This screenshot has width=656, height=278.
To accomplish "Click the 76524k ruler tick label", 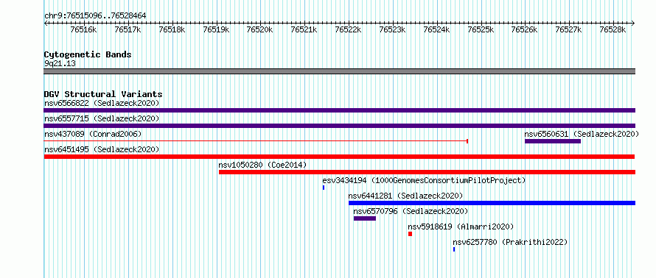I will [x=437, y=30].
